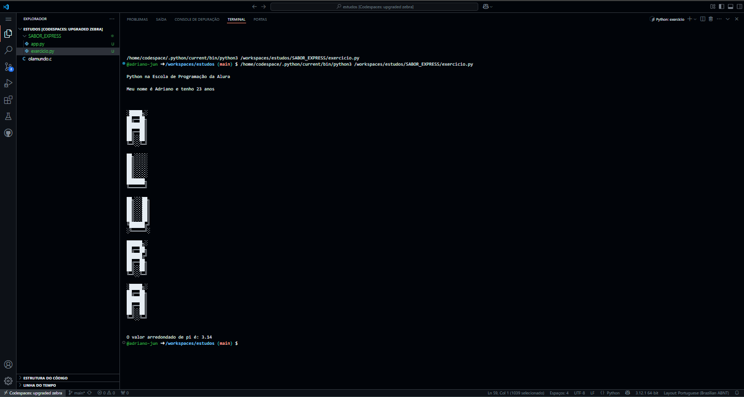
Task: Open launch profile dropdown next to plus
Action: [695, 19]
